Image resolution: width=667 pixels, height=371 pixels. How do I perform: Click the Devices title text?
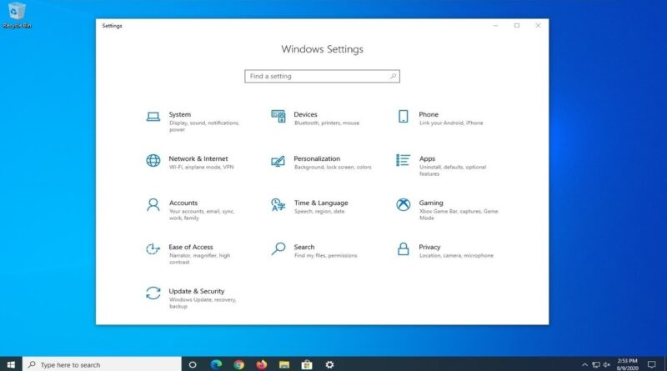[305, 114]
